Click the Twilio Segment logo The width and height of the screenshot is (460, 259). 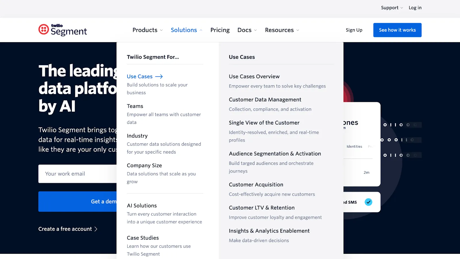coord(63,30)
